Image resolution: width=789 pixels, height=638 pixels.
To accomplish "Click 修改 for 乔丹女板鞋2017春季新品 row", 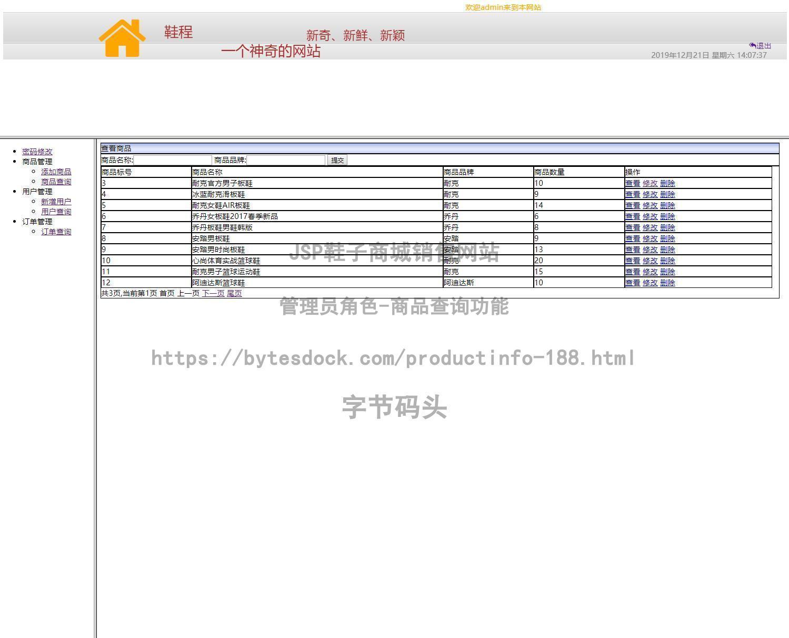I will pos(650,216).
